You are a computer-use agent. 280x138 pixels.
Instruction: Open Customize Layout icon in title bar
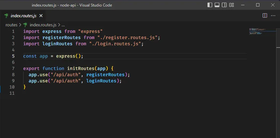tap(232, 5)
